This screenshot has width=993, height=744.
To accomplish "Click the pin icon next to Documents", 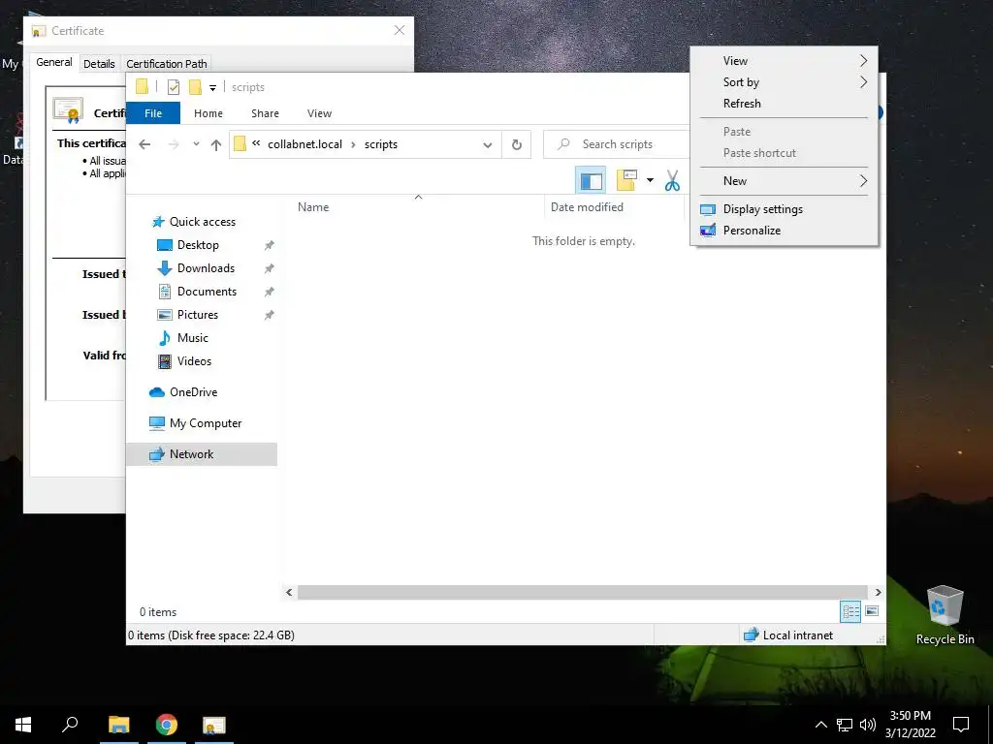I will pyautogui.click(x=270, y=292).
